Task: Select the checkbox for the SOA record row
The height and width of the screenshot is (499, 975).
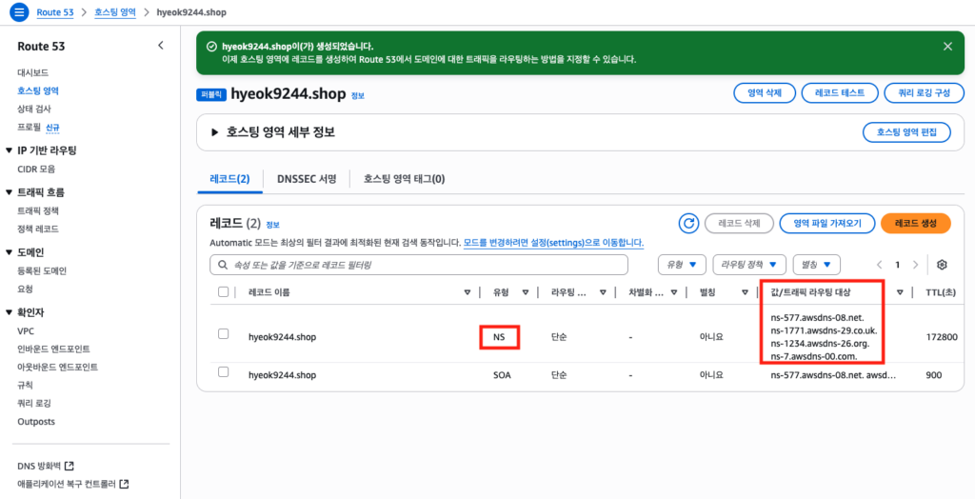Action: [224, 374]
